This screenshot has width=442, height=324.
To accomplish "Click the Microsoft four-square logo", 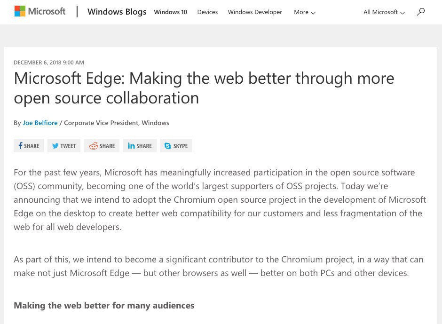I will point(20,11).
